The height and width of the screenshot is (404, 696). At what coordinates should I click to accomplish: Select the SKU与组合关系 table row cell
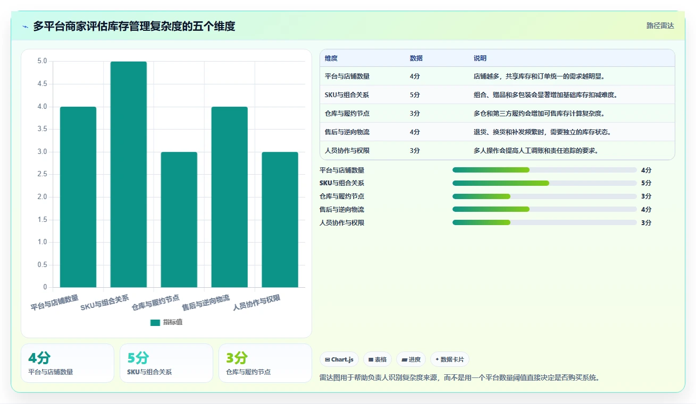point(347,95)
